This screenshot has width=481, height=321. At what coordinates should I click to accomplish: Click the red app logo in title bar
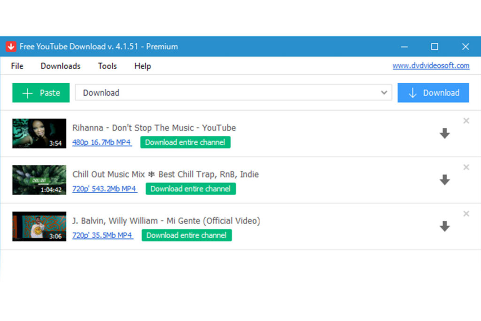pos(11,47)
